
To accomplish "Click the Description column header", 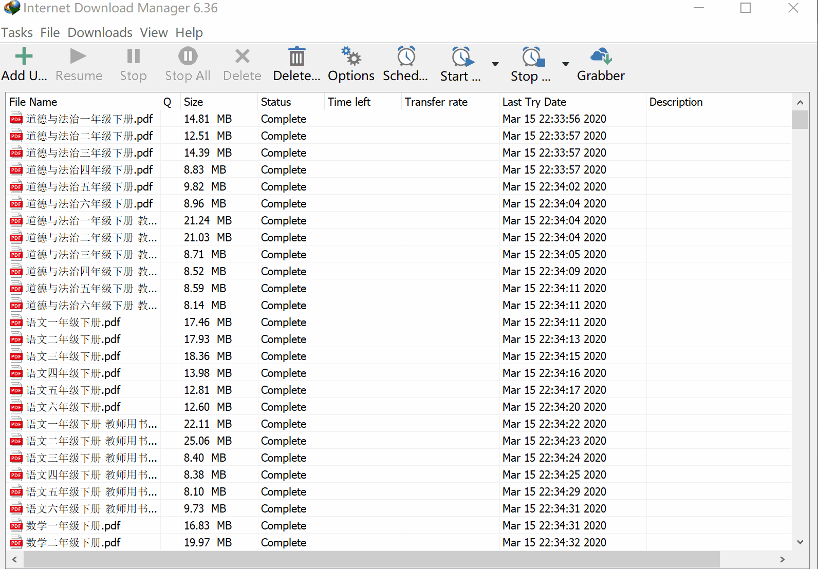I will click(x=719, y=102).
